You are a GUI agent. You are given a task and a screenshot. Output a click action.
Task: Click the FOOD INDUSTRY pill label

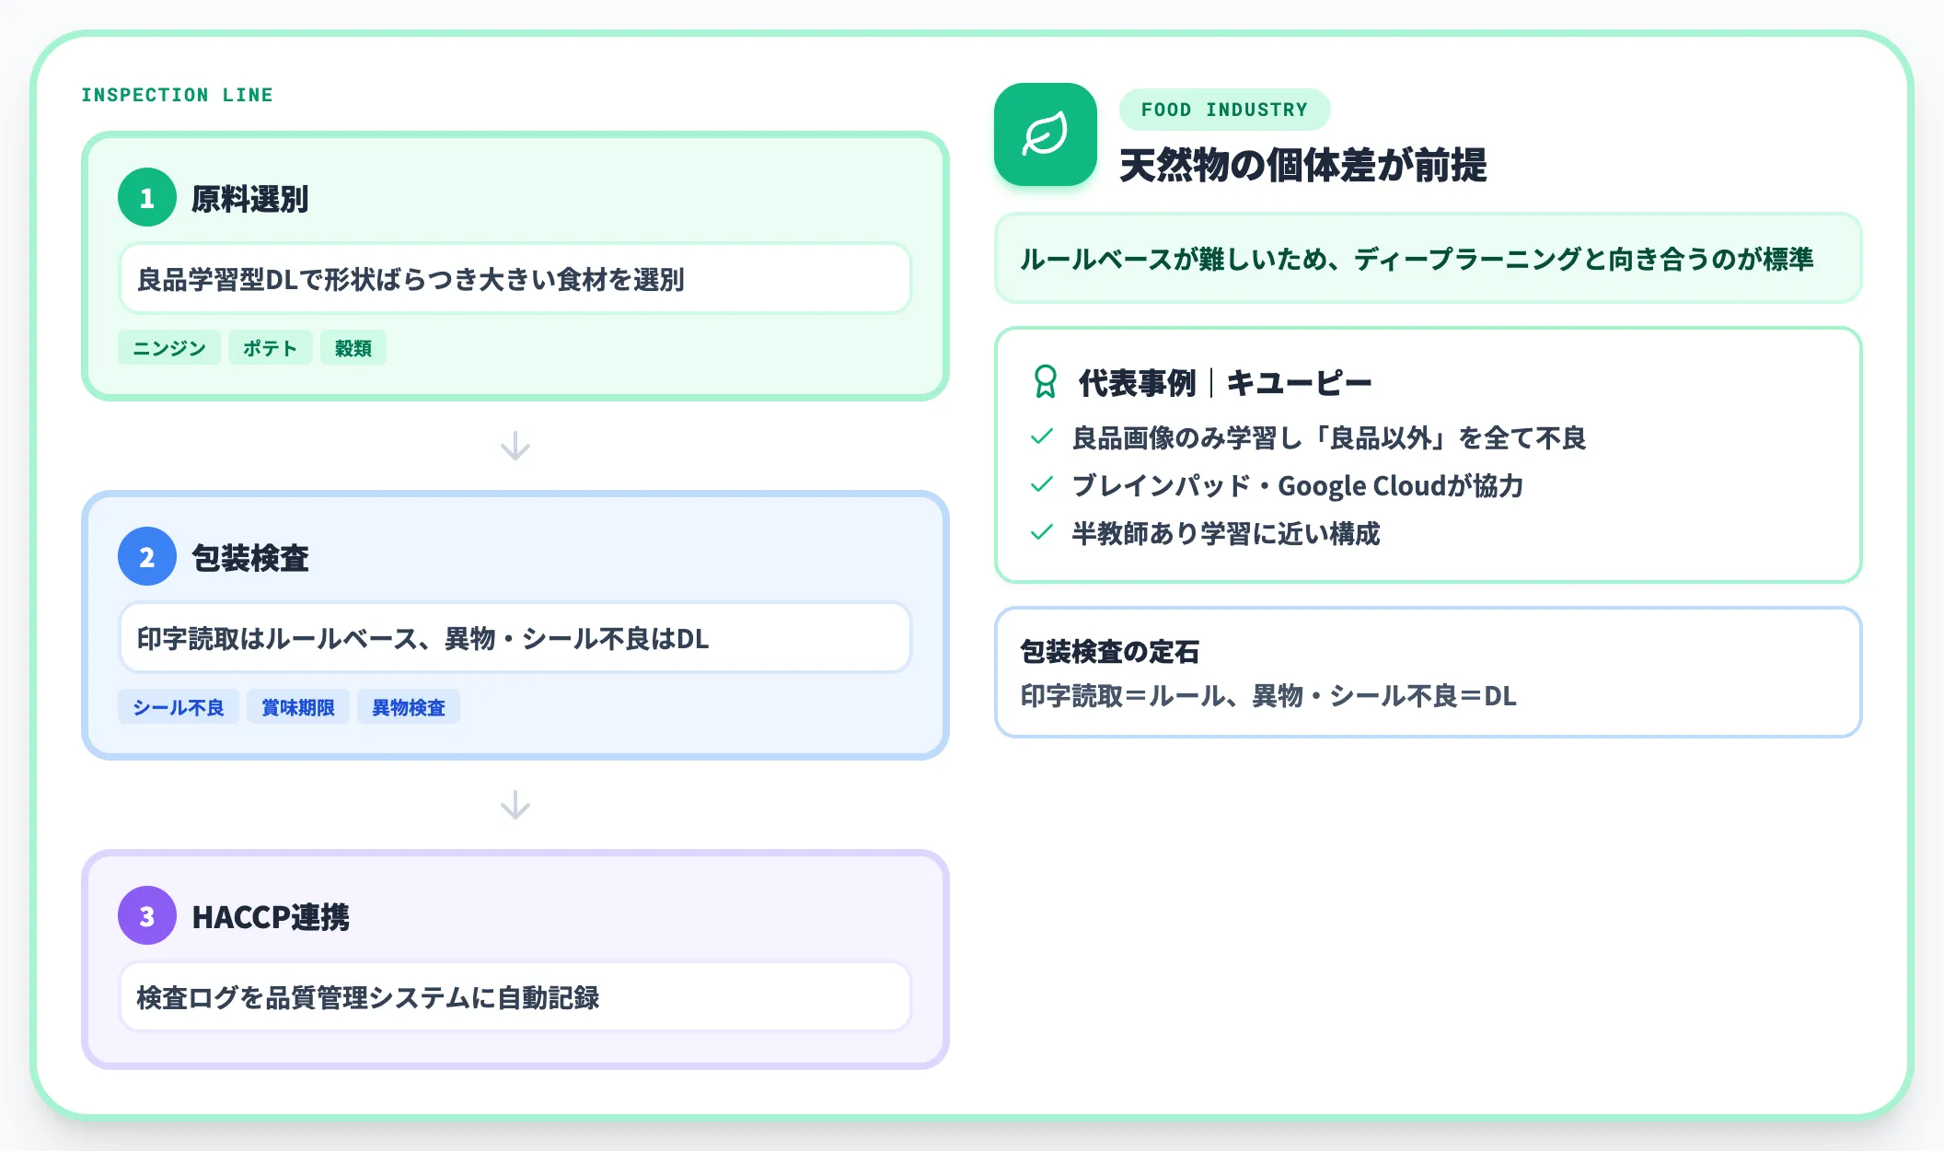[x=1224, y=110]
